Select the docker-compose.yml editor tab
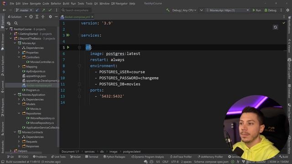 pos(77,17)
